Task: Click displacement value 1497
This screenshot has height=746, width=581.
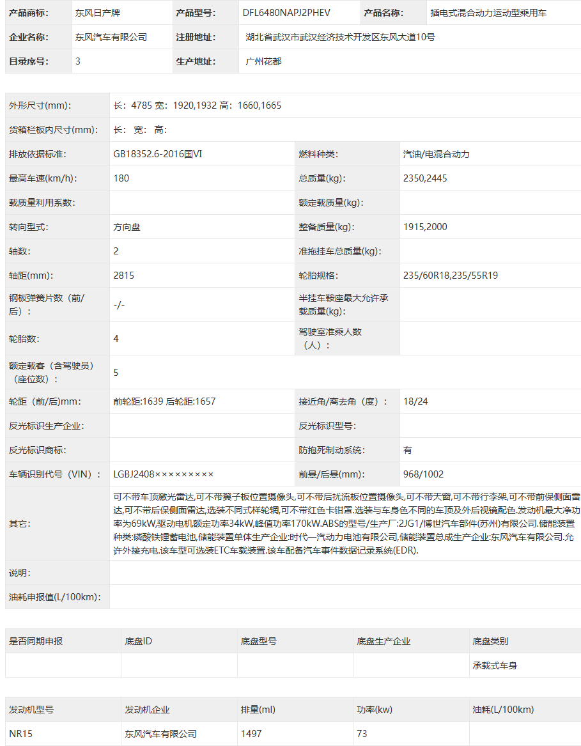Action: click(251, 734)
